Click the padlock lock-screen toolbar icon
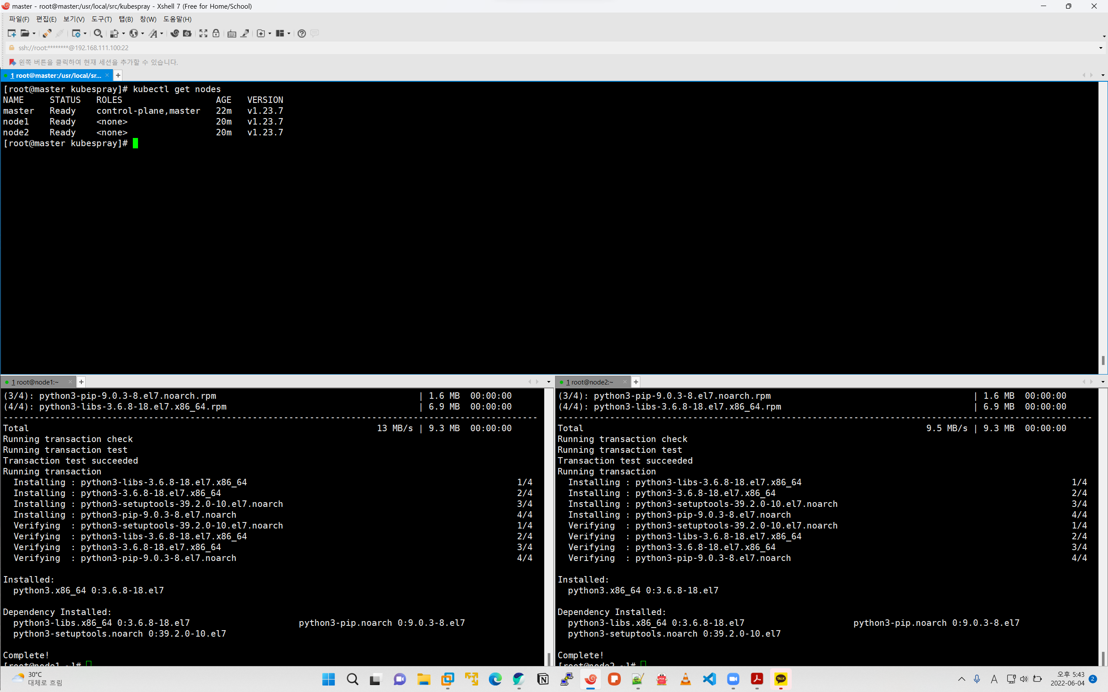Screen dimensions: 1108x692 tap(216, 33)
